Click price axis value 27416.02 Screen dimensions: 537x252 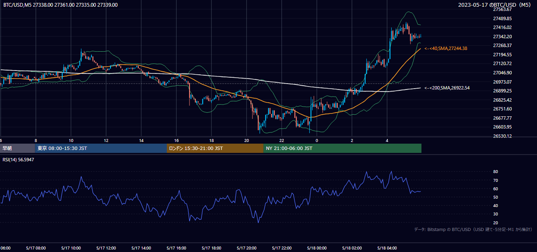click(x=502, y=27)
